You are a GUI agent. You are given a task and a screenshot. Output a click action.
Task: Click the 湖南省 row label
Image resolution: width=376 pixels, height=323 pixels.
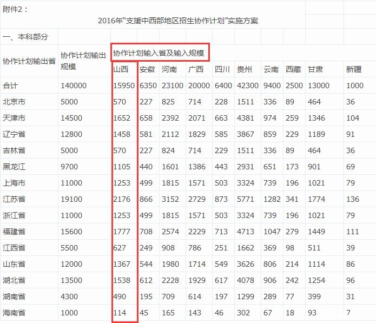pyautogui.click(x=14, y=296)
